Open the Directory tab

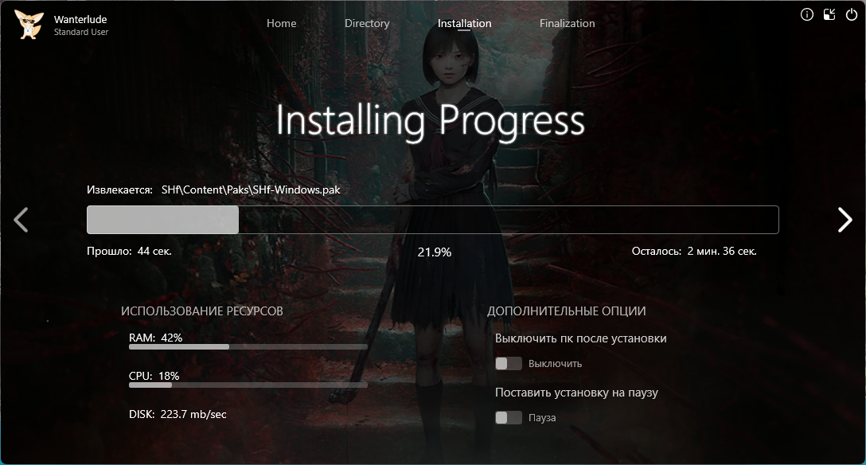click(367, 24)
